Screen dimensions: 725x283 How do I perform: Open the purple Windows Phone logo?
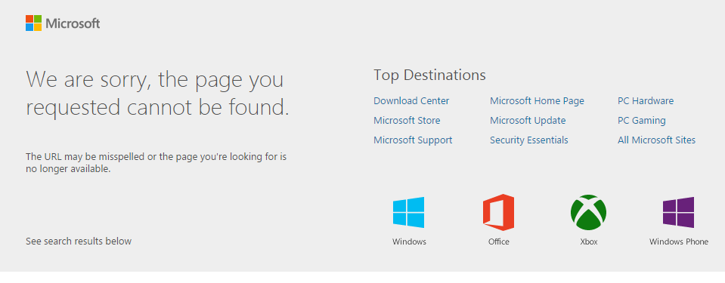[x=678, y=212]
